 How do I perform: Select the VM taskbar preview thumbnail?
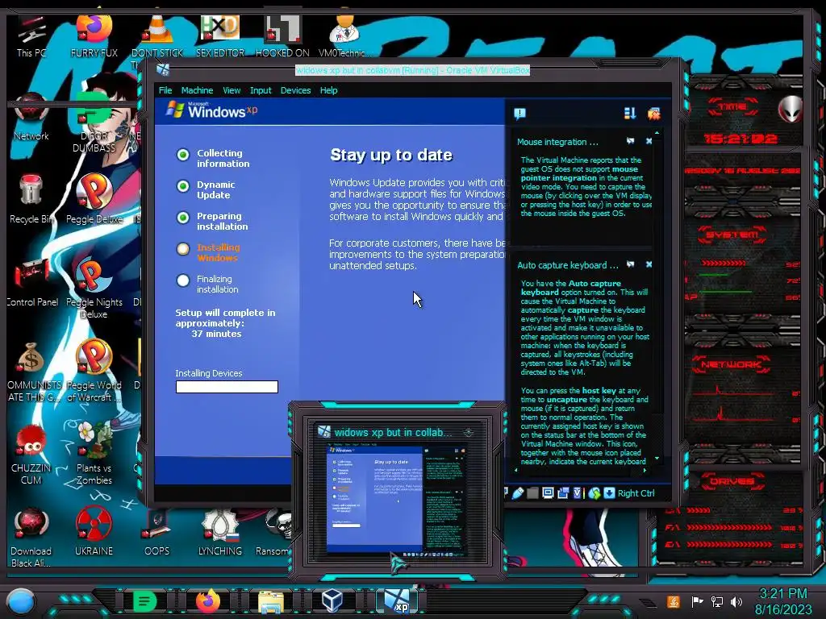coord(395,500)
